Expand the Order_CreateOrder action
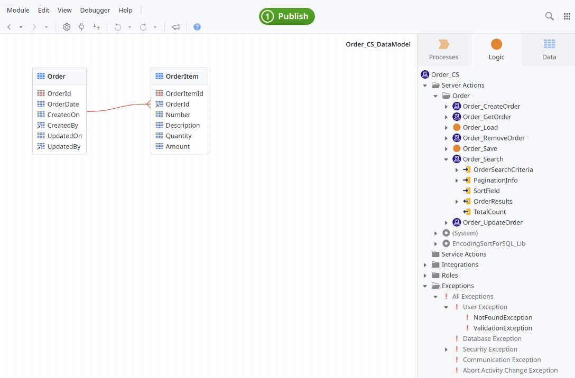575x378 pixels. tap(446, 107)
